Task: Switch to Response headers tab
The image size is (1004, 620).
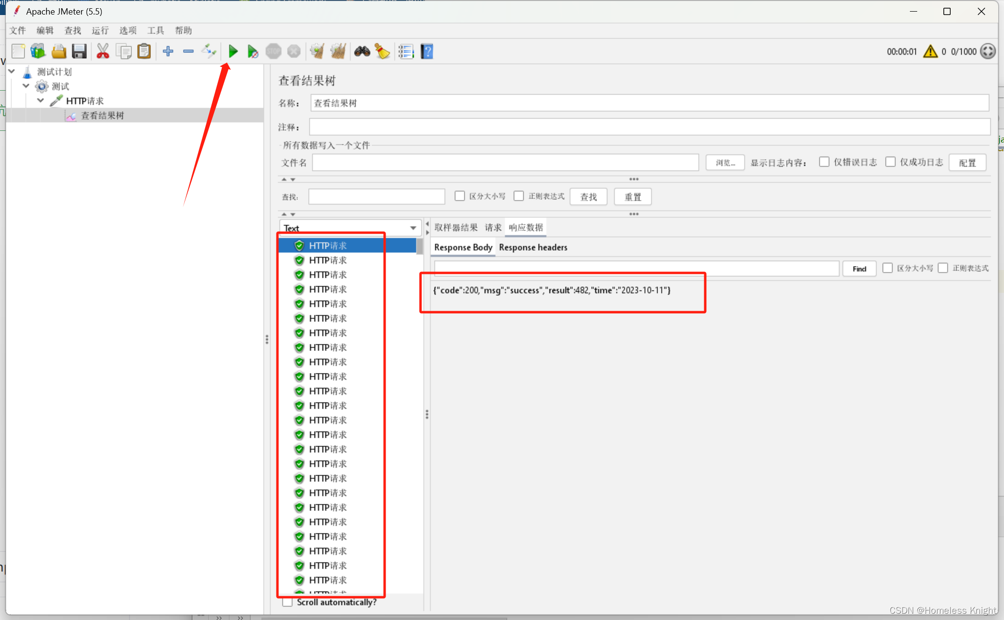Action: pyautogui.click(x=533, y=247)
